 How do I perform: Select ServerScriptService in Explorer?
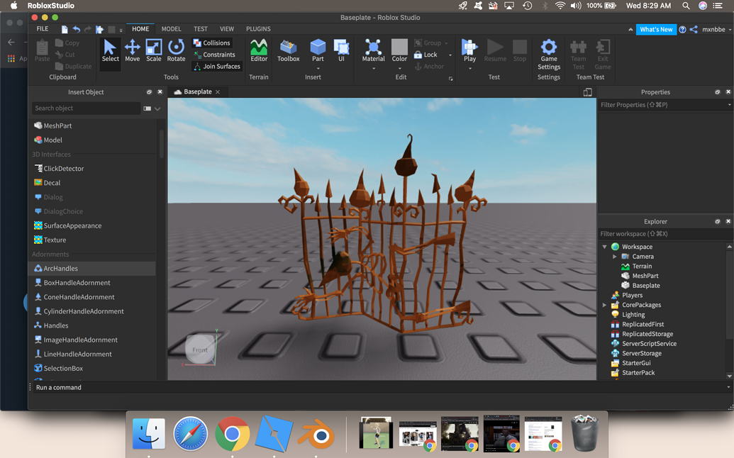649,343
